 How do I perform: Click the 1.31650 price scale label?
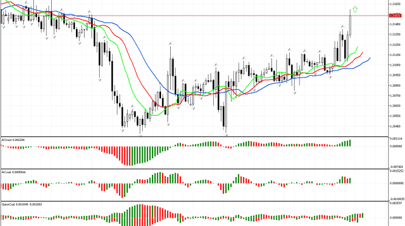pos(396,4)
